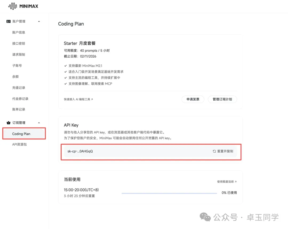Screen dimensions: 288x229
Task: Click the 3 小时 23 分钟后重置 text
Action: click(x=79, y=196)
